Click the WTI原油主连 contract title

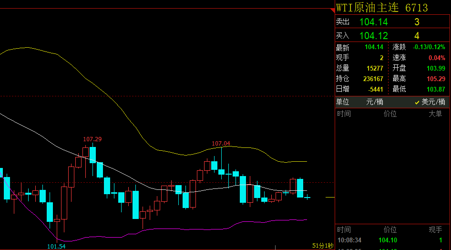367,8
